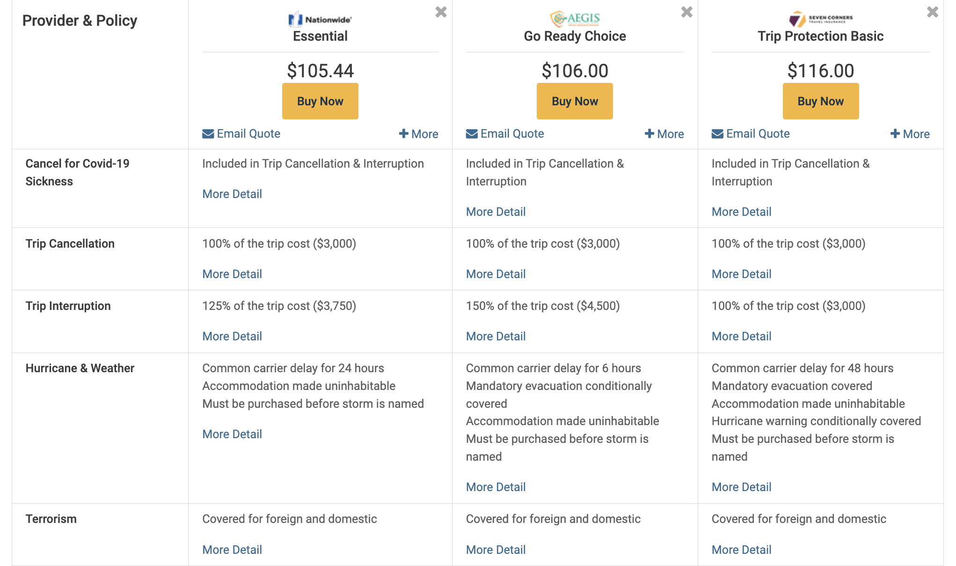Show More Detail for Seven Corners Trip Interruption
The height and width of the screenshot is (566, 956).
click(742, 336)
